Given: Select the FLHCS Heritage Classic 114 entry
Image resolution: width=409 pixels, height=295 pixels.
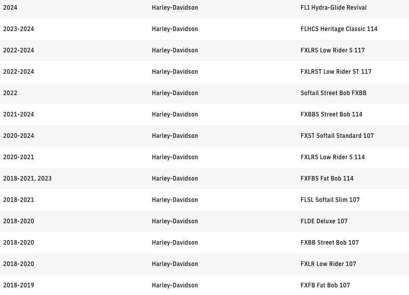Looking at the screenshot, I should click(x=339, y=29).
